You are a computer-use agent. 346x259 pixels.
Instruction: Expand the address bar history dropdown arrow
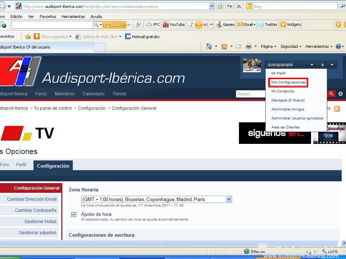point(212,6)
